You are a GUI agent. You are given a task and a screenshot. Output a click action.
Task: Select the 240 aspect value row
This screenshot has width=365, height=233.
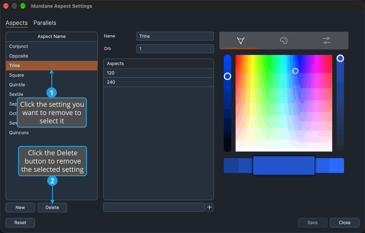pyautogui.click(x=158, y=82)
